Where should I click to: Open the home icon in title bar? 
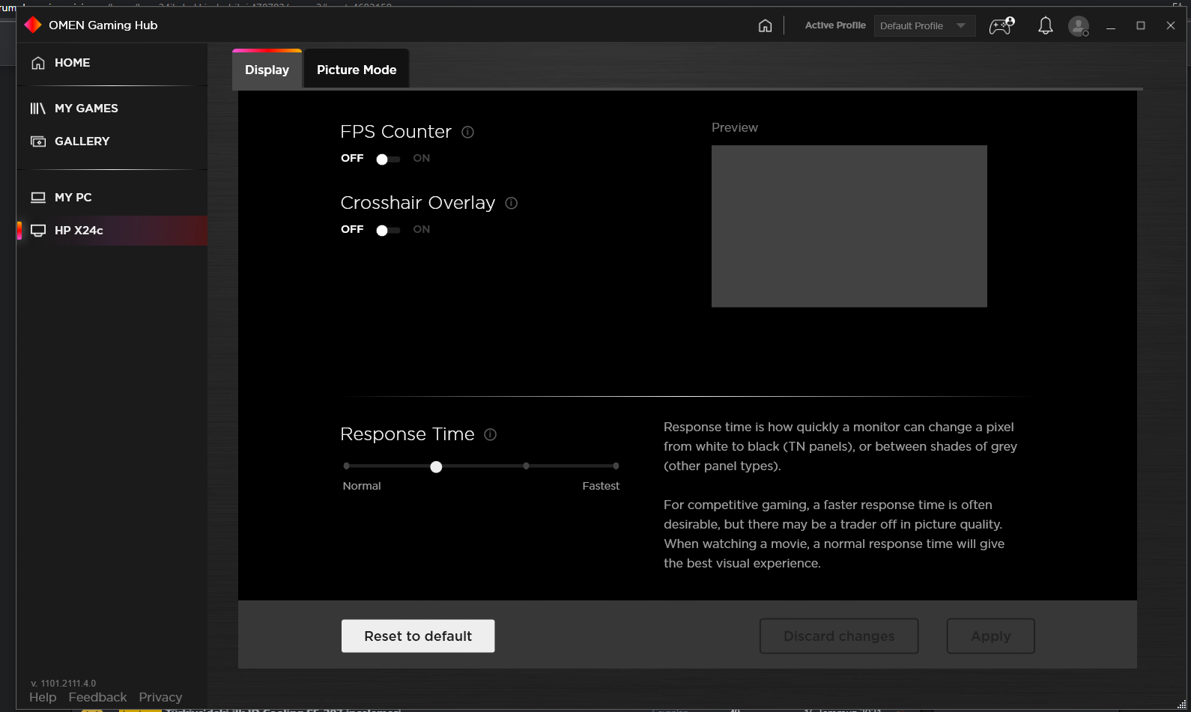(x=765, y=25)
